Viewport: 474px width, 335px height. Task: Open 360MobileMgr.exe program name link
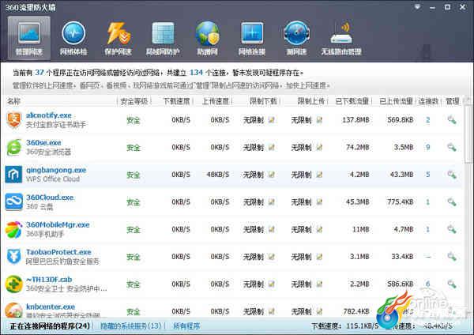pos(58,224)
